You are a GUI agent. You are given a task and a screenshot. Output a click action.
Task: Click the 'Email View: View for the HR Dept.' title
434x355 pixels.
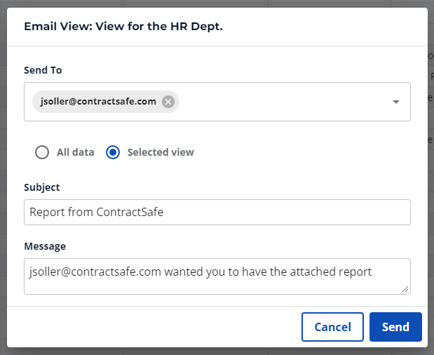pyautogui.click(x=123, y=27)
